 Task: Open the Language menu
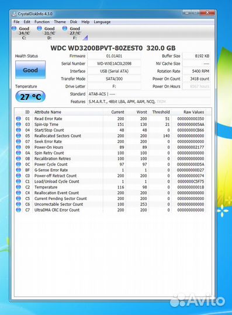coord(102,22)
